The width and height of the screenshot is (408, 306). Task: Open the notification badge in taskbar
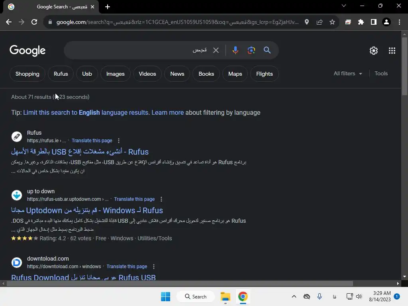click(x=397, y=296)
